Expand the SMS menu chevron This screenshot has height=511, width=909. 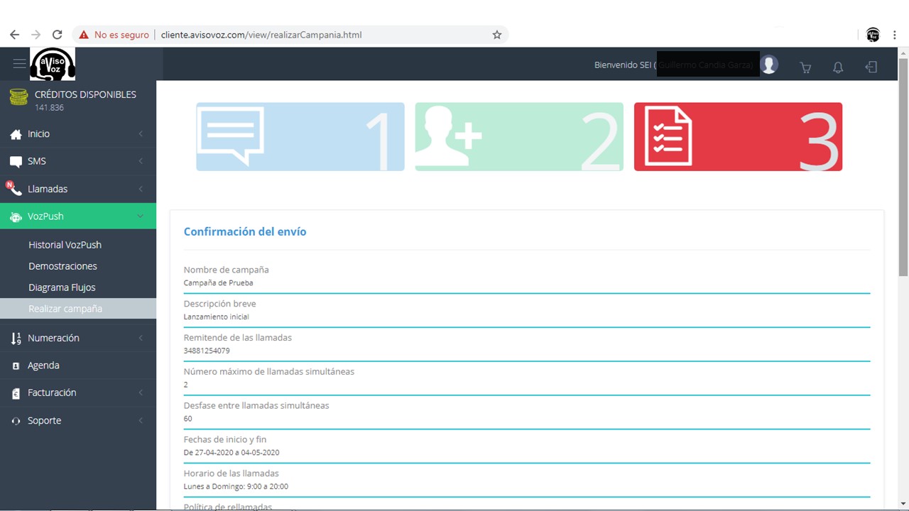pyautogui.click(x=141, y=162)
